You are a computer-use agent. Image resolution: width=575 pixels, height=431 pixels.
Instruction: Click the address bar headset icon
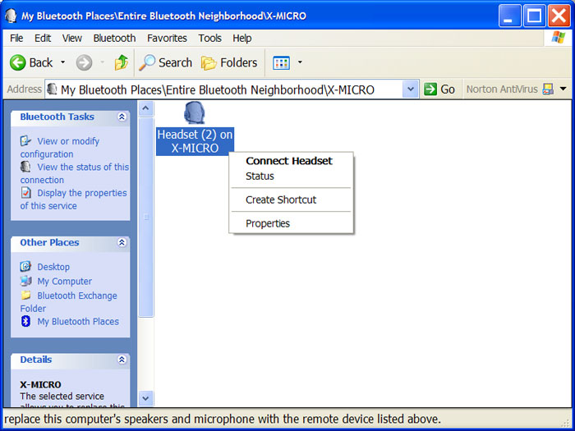click(53, 89)
